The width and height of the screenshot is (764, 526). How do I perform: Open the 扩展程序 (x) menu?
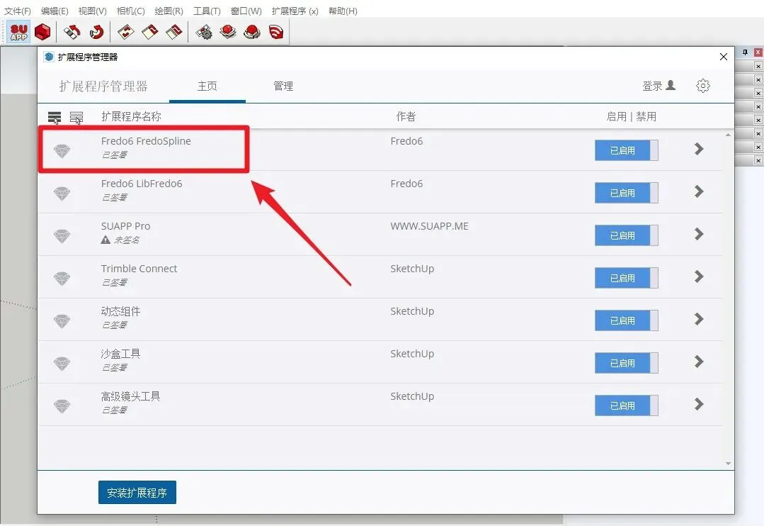[x=295, y=11]
